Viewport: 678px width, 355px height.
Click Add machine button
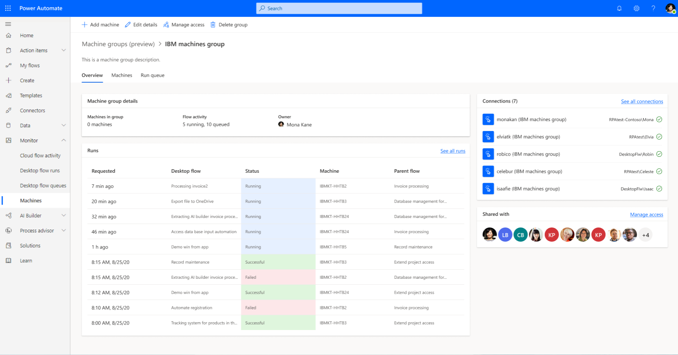click(100, 25)
